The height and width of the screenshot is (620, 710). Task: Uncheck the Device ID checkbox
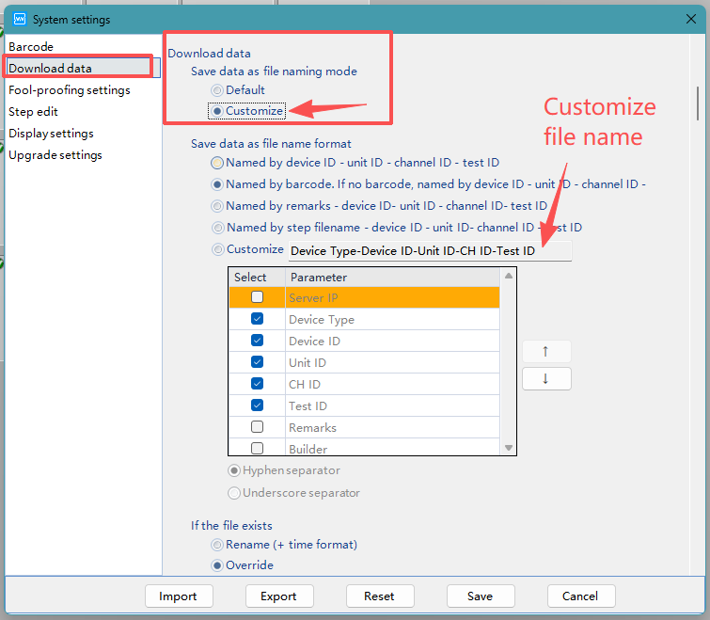point(257,341)
